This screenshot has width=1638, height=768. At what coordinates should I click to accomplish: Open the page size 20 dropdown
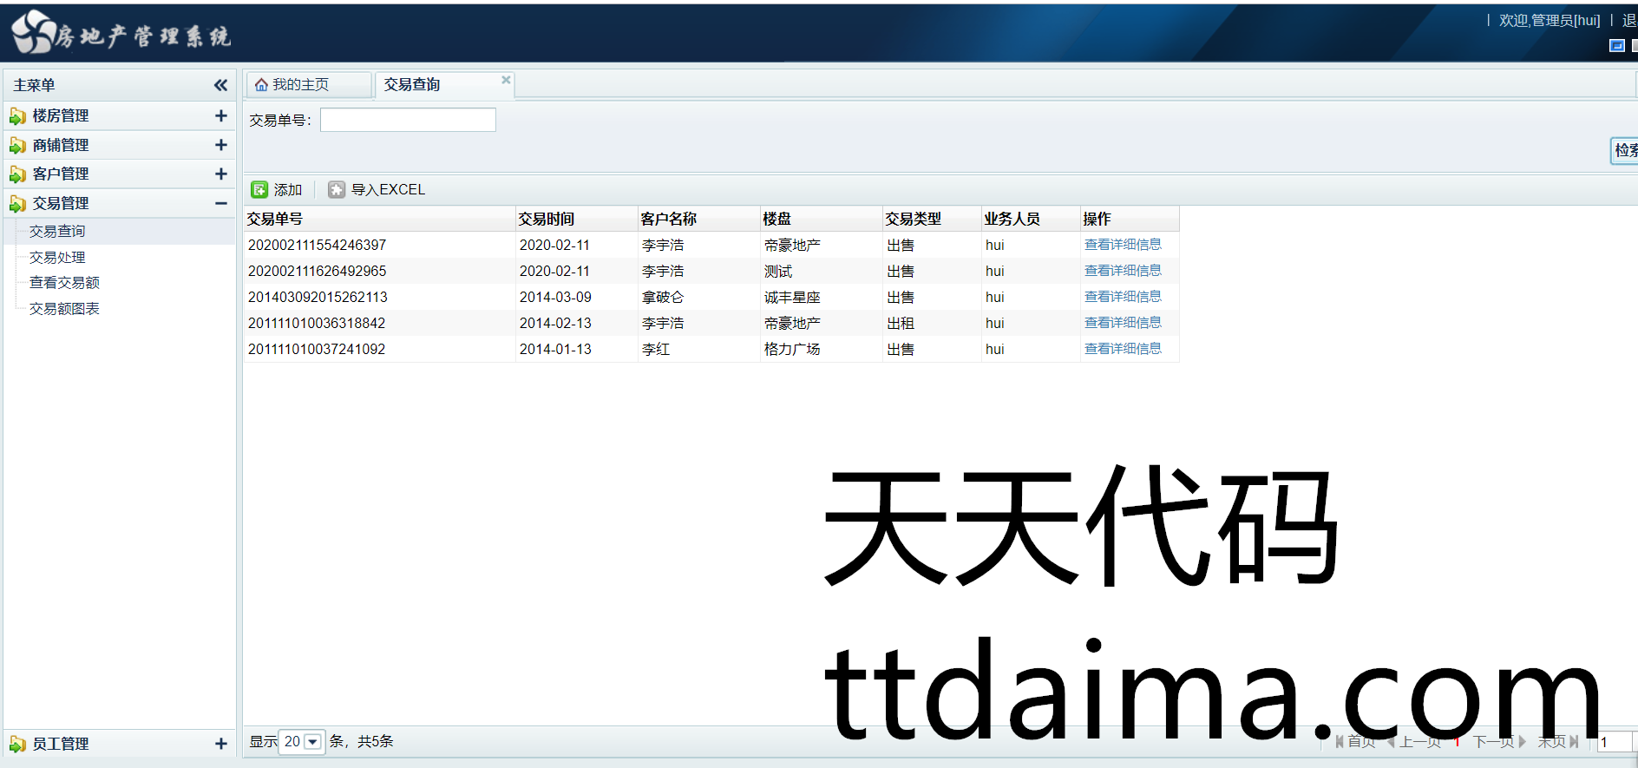[312, 742]
